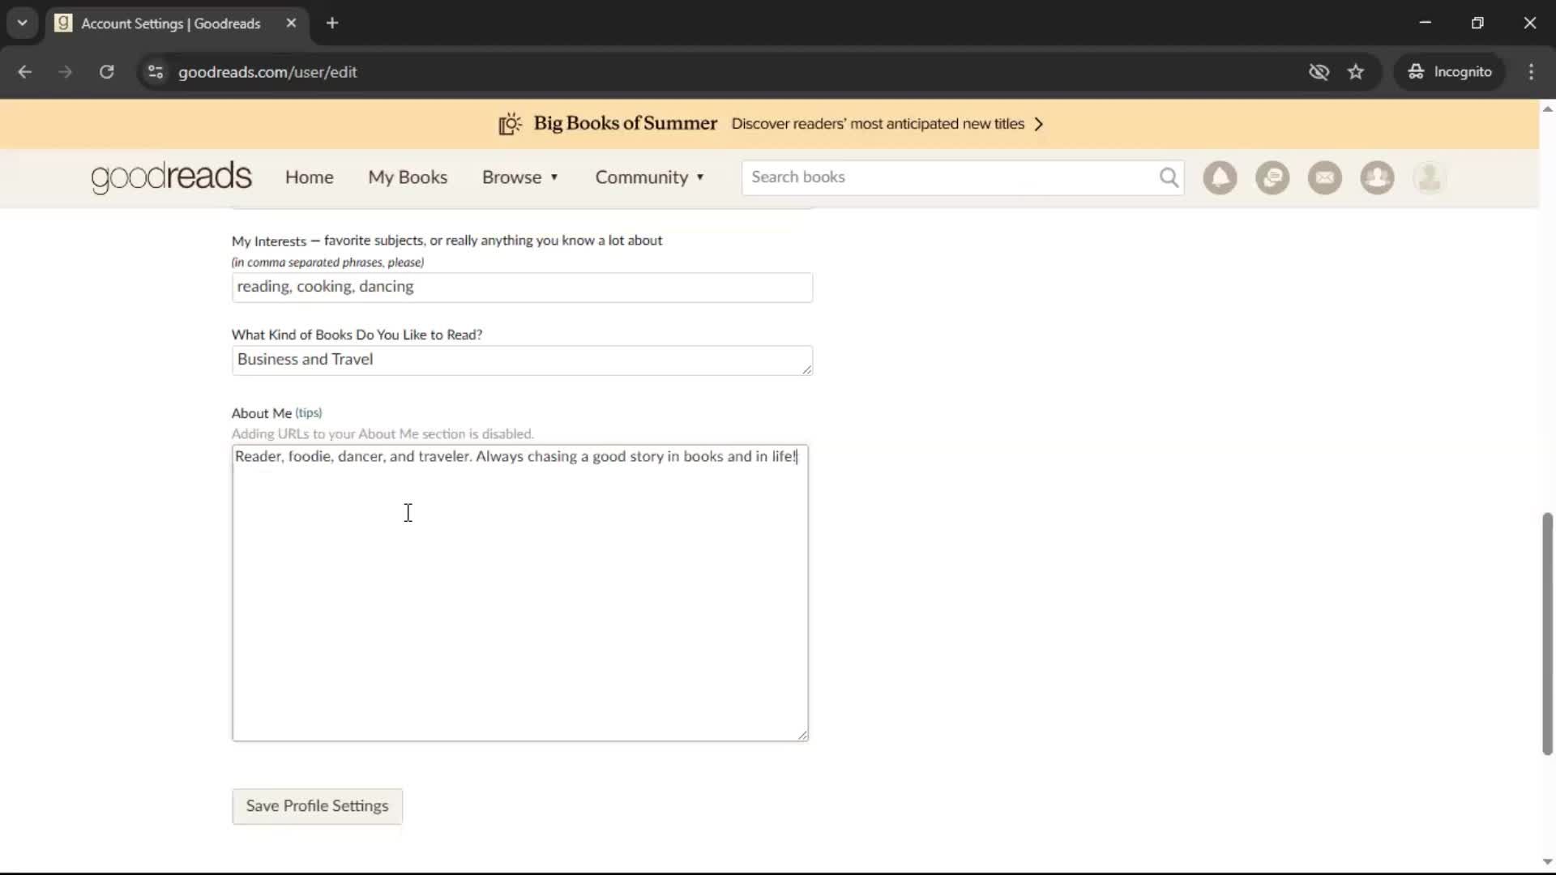
Task: Click the search magnifier icon
Action: point(1169,177)
